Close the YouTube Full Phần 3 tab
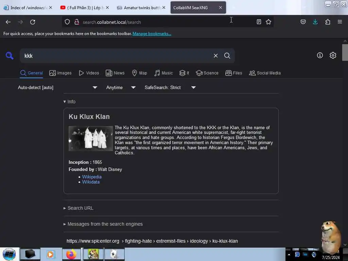The height and width of the screenshot is (261, 348). click(107, 7)
